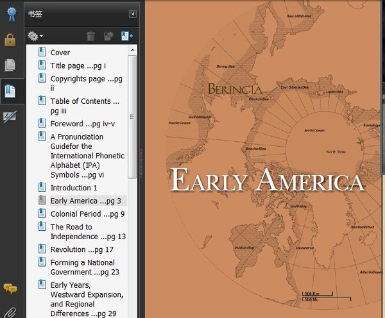Open The Road to Independence bookmark

click(88, 231)
